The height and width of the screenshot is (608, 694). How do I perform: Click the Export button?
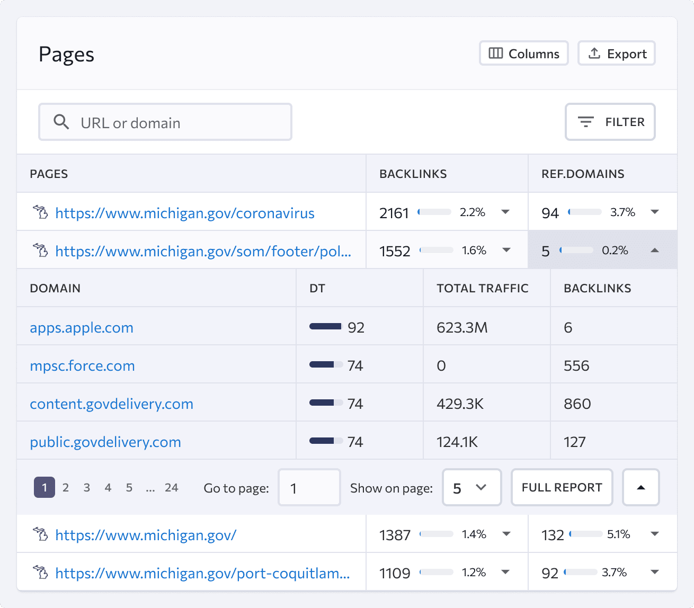coord(617,53)
